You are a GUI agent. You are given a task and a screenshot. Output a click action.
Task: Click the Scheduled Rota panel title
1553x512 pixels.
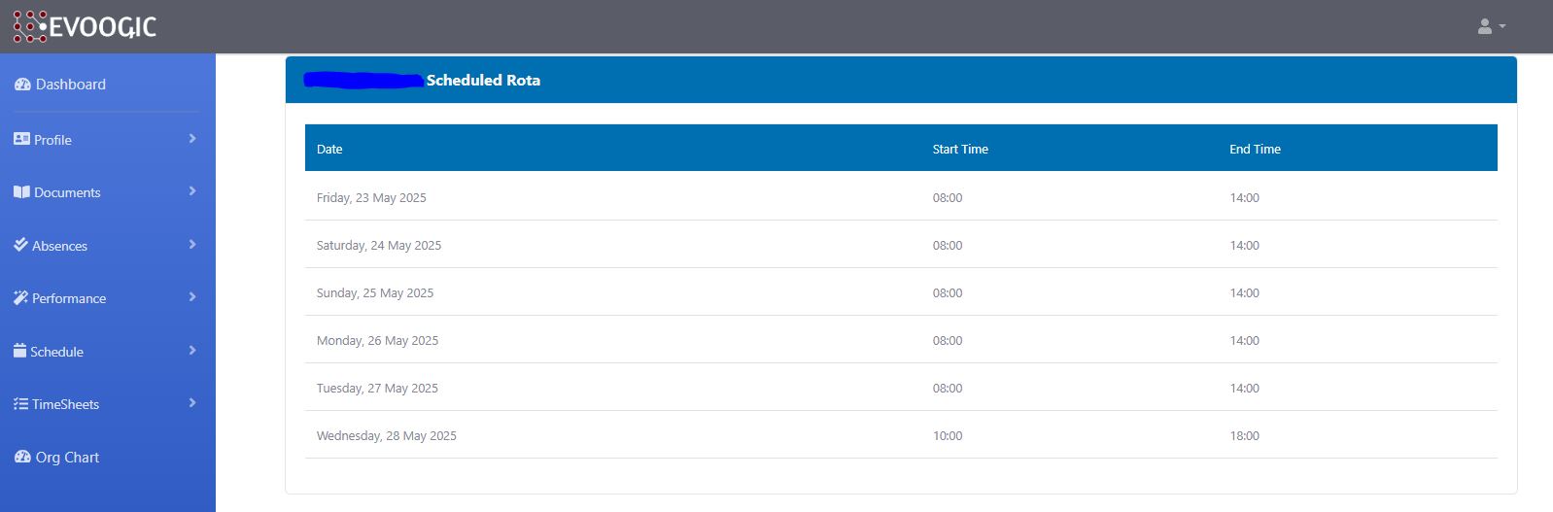click(483, 81)
